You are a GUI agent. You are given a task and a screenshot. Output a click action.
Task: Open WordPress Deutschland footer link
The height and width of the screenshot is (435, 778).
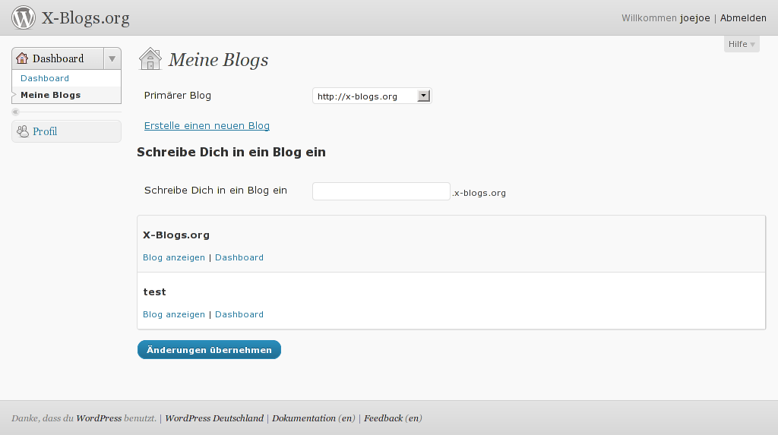[x=214, y=418]
